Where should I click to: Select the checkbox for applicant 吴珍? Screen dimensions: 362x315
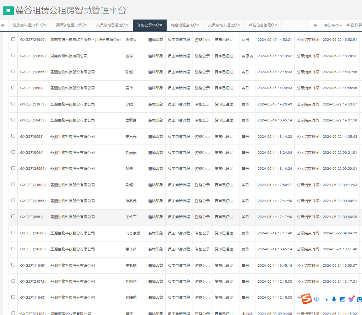tap(13, 88)
